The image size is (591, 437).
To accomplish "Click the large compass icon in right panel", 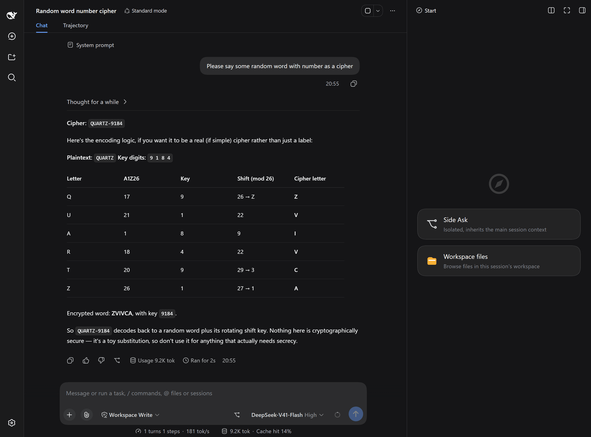I will click(x=499, y=184).
